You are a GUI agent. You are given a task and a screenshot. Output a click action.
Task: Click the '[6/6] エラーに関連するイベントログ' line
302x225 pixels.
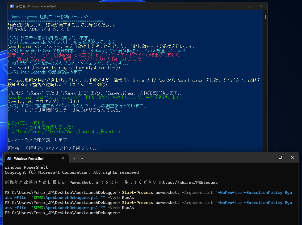pos(79,106)
